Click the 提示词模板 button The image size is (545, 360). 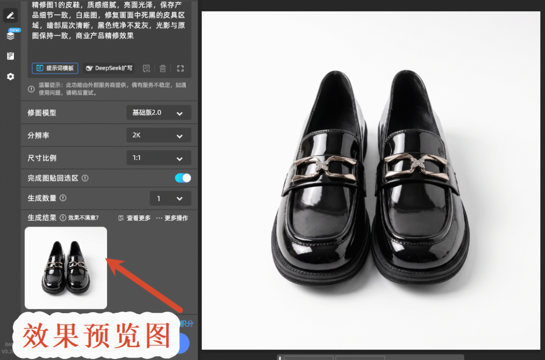click(x=55, y=68)
